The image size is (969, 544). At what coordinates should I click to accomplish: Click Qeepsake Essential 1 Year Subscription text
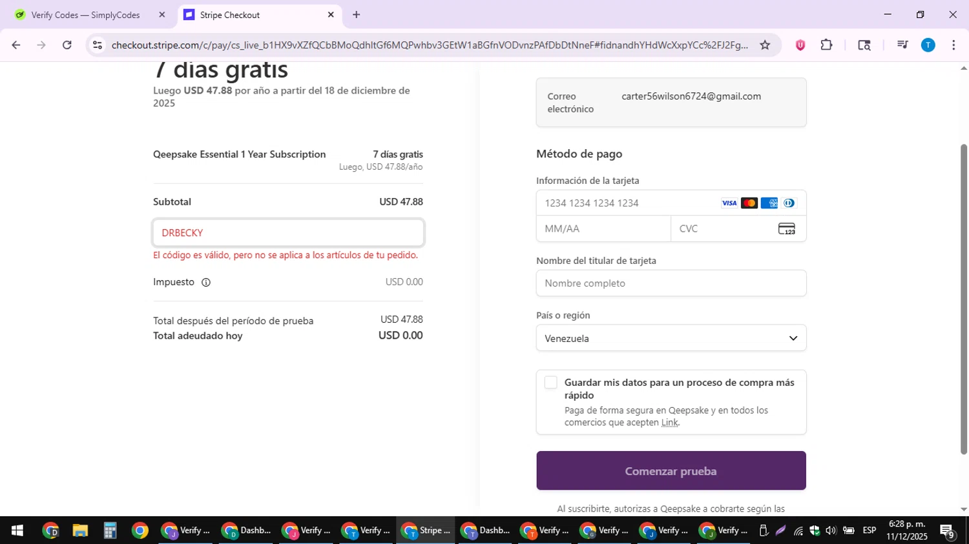[x=239, y=154]
